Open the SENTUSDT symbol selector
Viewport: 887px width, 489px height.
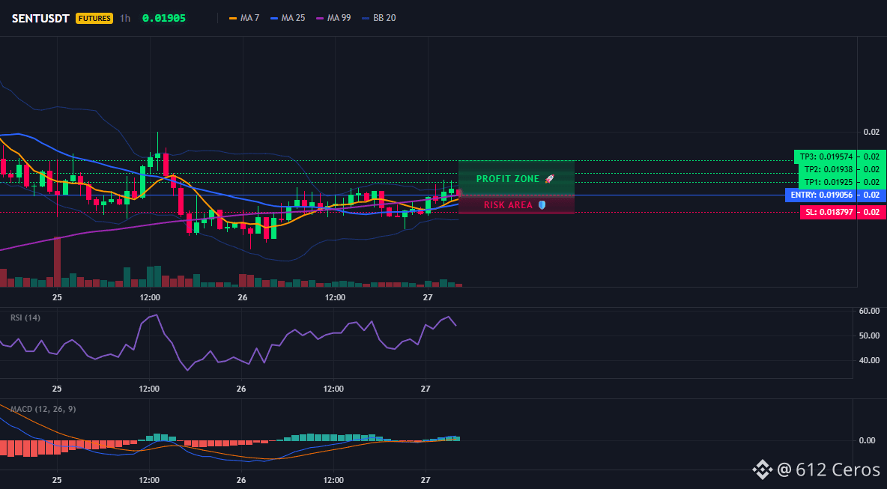pyautogui.click(x=40, y=18)
